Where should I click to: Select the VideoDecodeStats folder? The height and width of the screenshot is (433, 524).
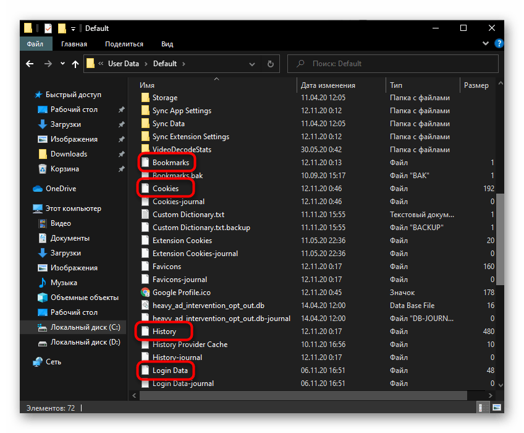pos(182,150)
